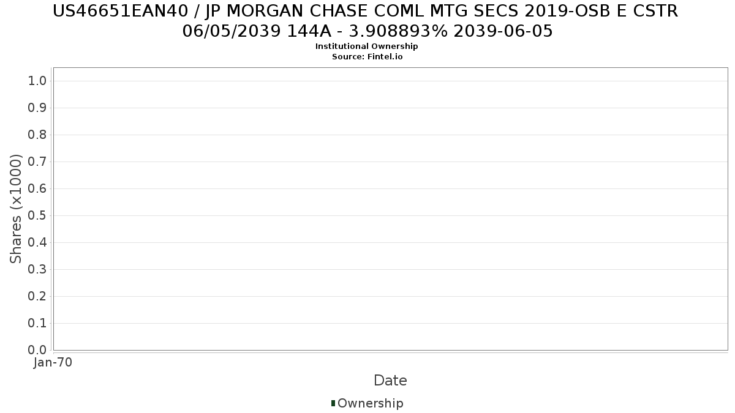Viewport: 735px width, 413px height.
Task: Click the 0.3 y-axis tick label
Action: (x=38, y=270)
